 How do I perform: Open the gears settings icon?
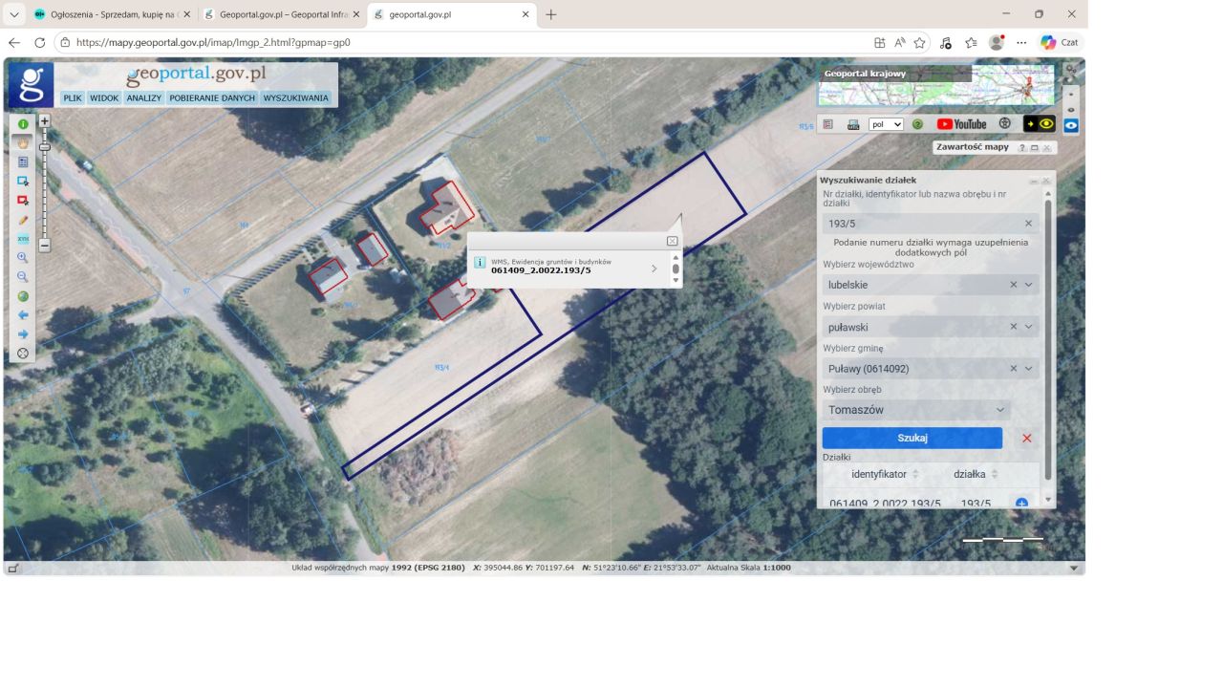1071,71
